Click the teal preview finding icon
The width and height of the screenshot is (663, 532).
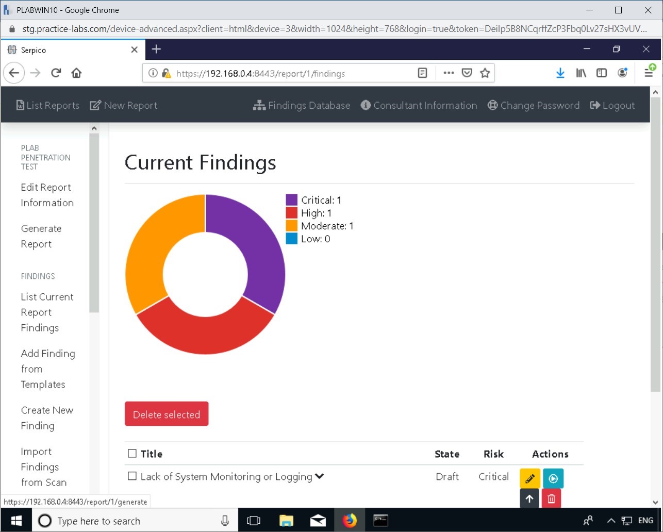553,478
